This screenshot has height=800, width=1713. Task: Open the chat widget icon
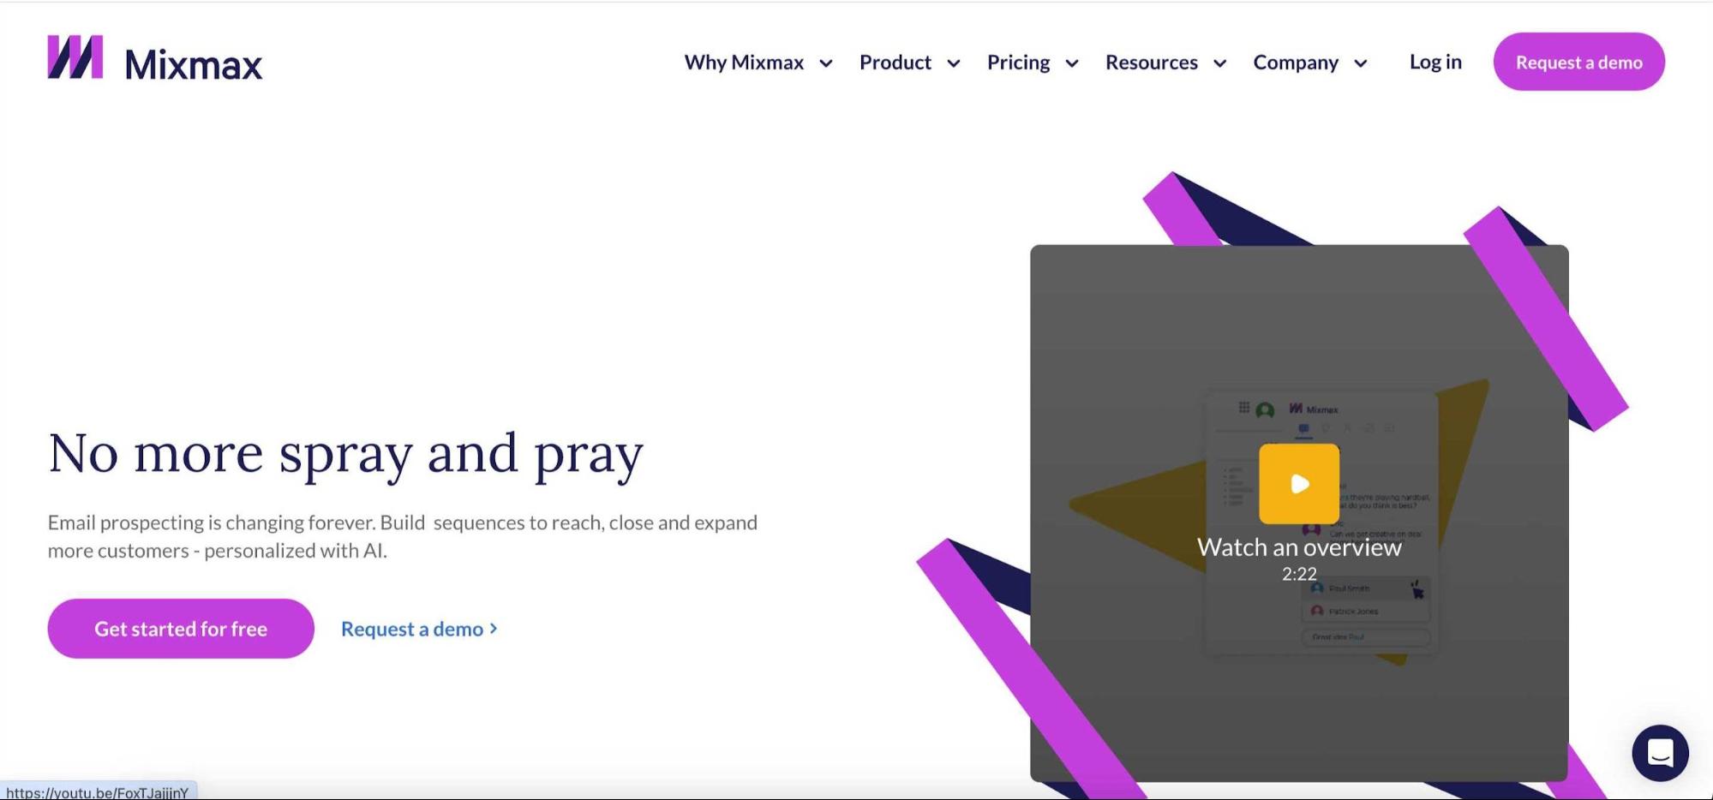(x=1660, y=753)
